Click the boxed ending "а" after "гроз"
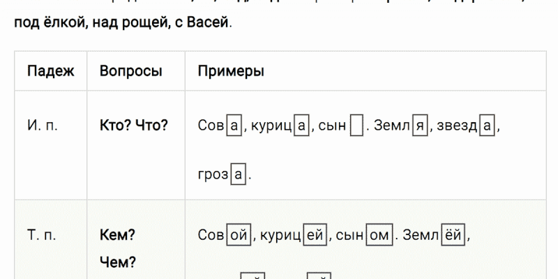The width and height of the screenshot is (558, 279). [239, 174]
